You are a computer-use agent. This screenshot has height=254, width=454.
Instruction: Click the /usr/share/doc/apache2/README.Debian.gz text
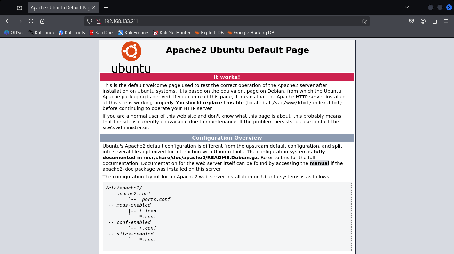(201, 158)
